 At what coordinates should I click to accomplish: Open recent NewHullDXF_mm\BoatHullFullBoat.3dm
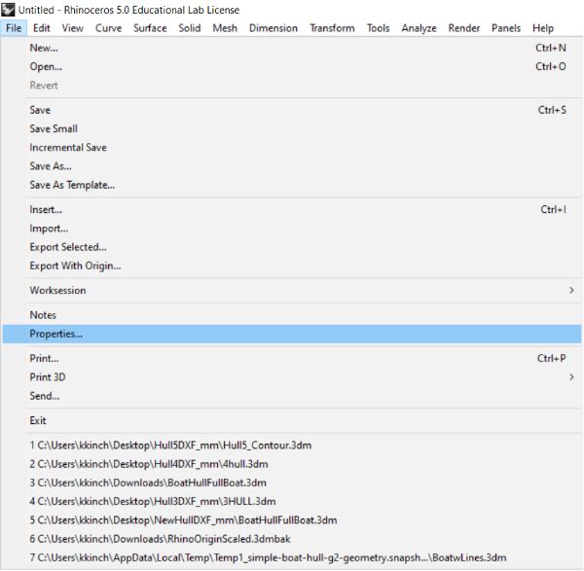pyautogui.click(x=292, y=520)
